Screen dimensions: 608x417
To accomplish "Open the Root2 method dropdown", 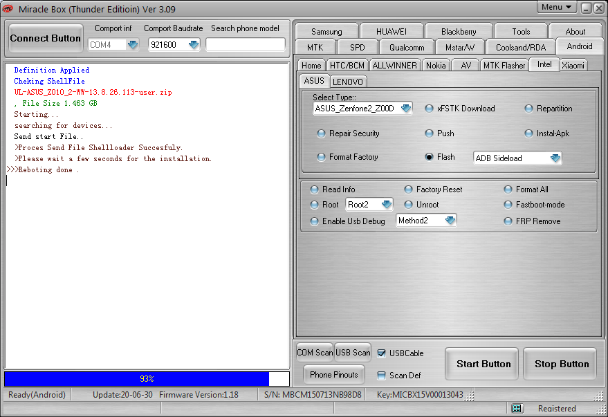I will pyautogui.click(x=386, y=204).
